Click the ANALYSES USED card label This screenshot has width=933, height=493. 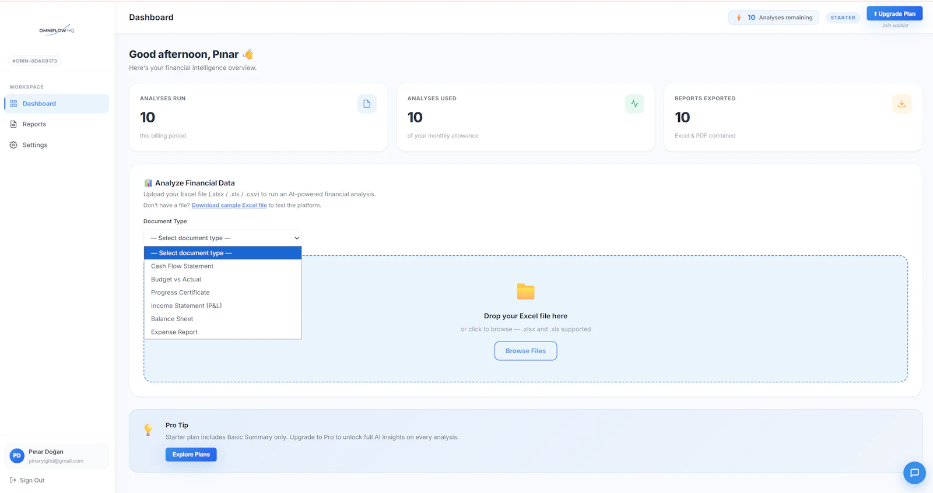coord(432,98)
